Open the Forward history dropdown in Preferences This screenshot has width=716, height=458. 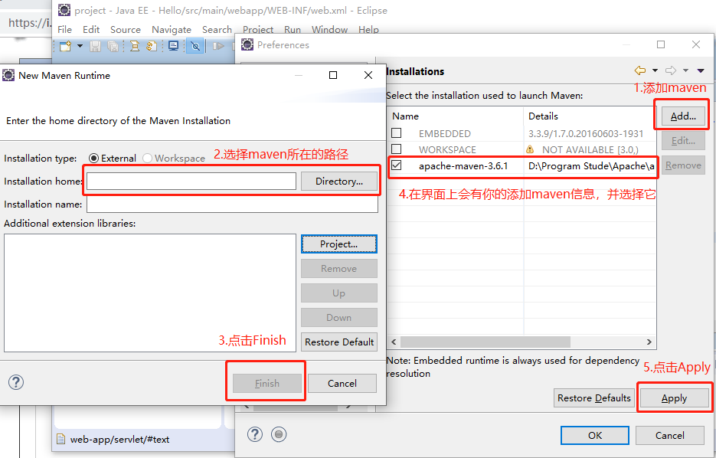tap(685, 70)
